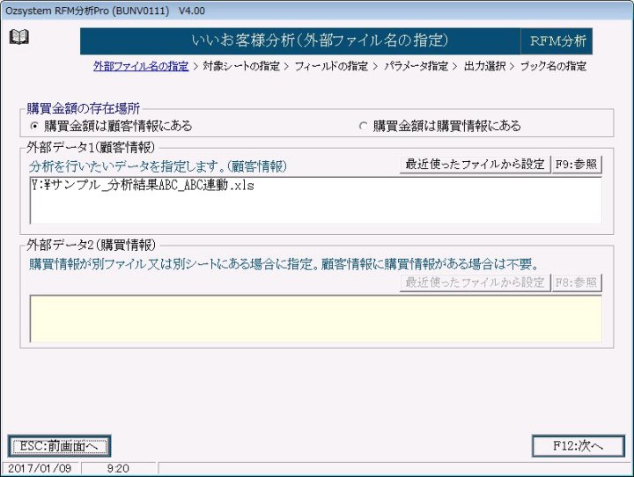The image size is (634, 477).
Task: Go to 出力選択 step
Action: coord(484,66)
